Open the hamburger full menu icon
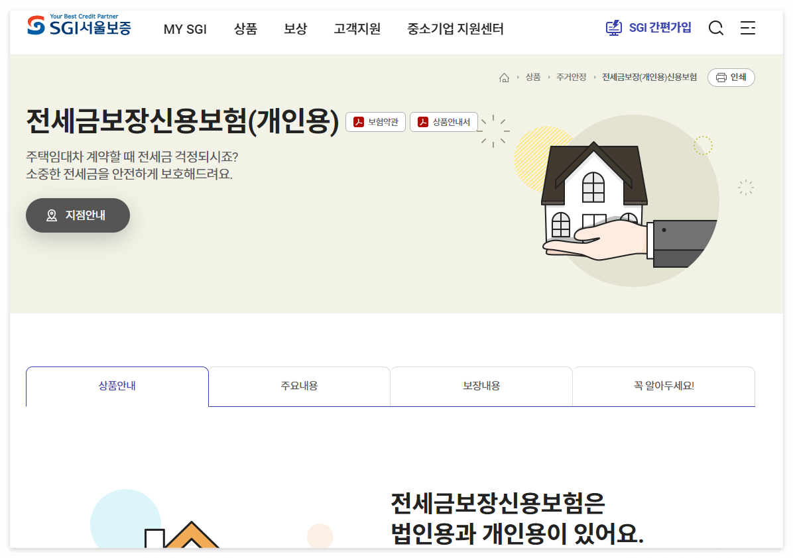The height and width of the screenshot is (558, 793). click(x=747, y=28)
